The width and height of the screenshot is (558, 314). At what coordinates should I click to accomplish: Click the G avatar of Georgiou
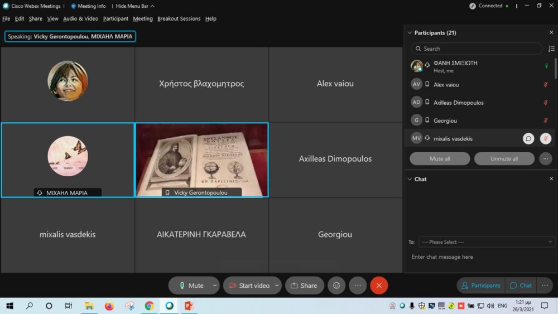pos(416,120)
